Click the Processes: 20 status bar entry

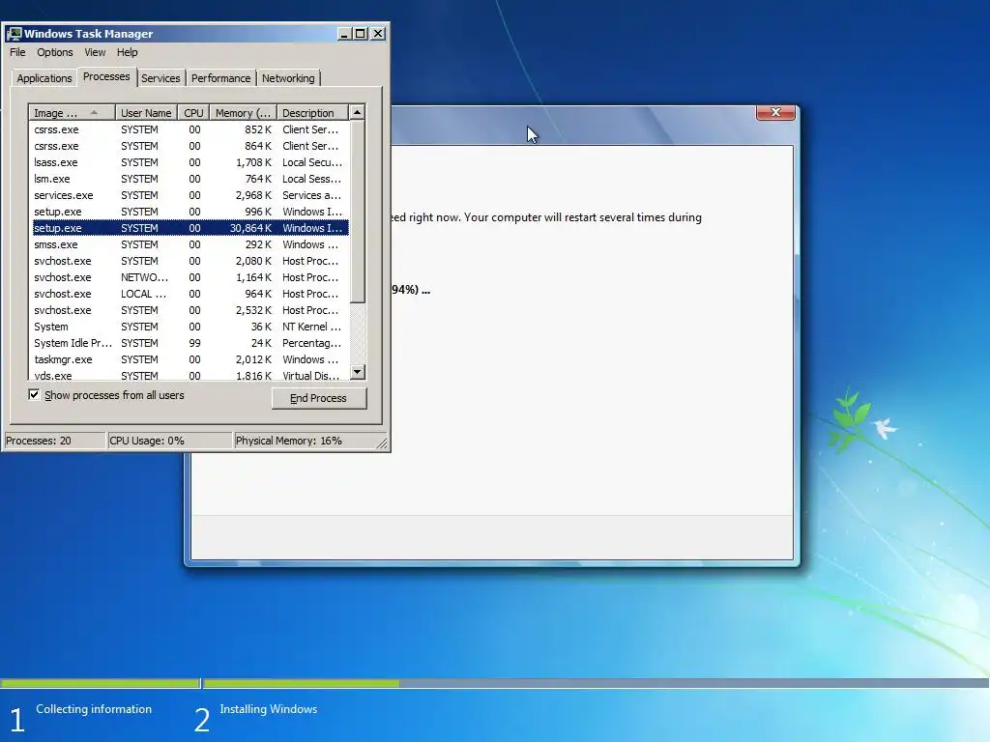click(x=54, y=441)
